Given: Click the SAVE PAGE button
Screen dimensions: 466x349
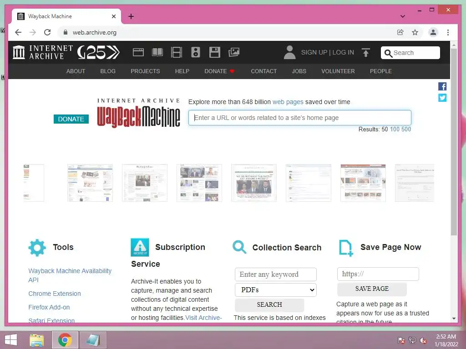Looking at the screenshot, I should [372, 289].
